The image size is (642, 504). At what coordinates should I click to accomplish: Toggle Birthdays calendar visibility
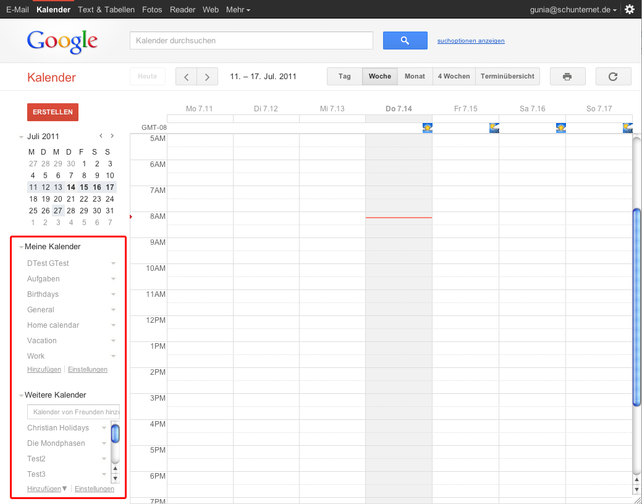point(43,294)
